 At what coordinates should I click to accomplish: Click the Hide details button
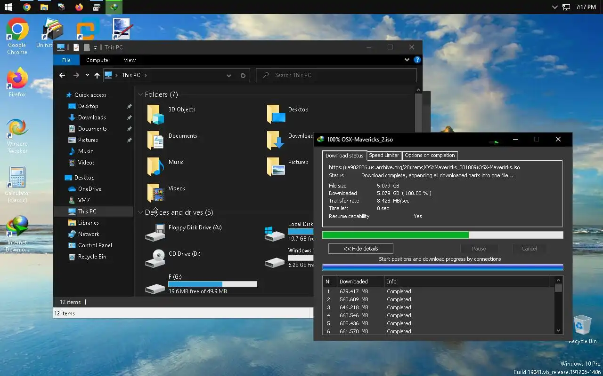tap(361, 249)
